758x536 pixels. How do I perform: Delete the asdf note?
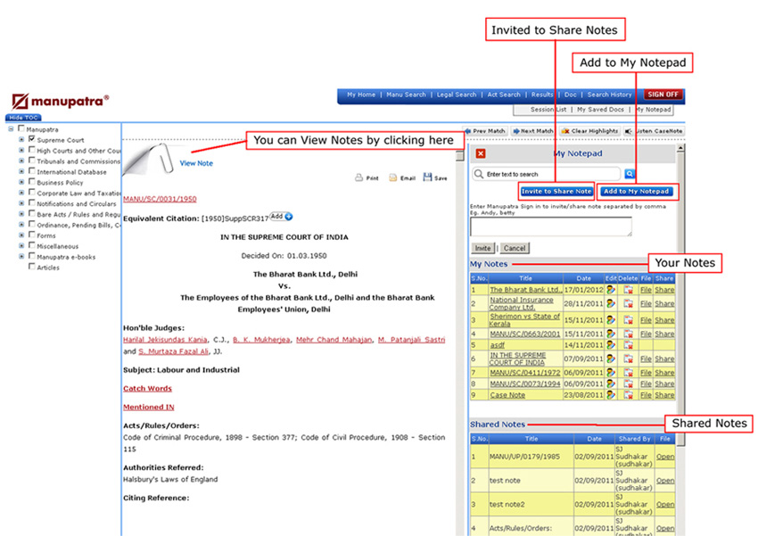pos(628,345)
